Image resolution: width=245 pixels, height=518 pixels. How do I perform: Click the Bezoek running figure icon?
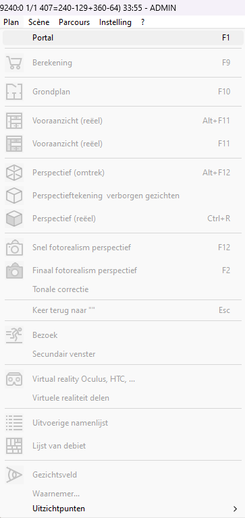click(x=14, y=335)
